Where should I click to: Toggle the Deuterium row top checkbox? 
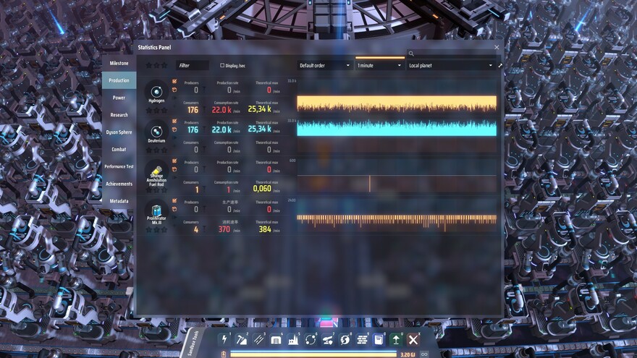(174, 122)
